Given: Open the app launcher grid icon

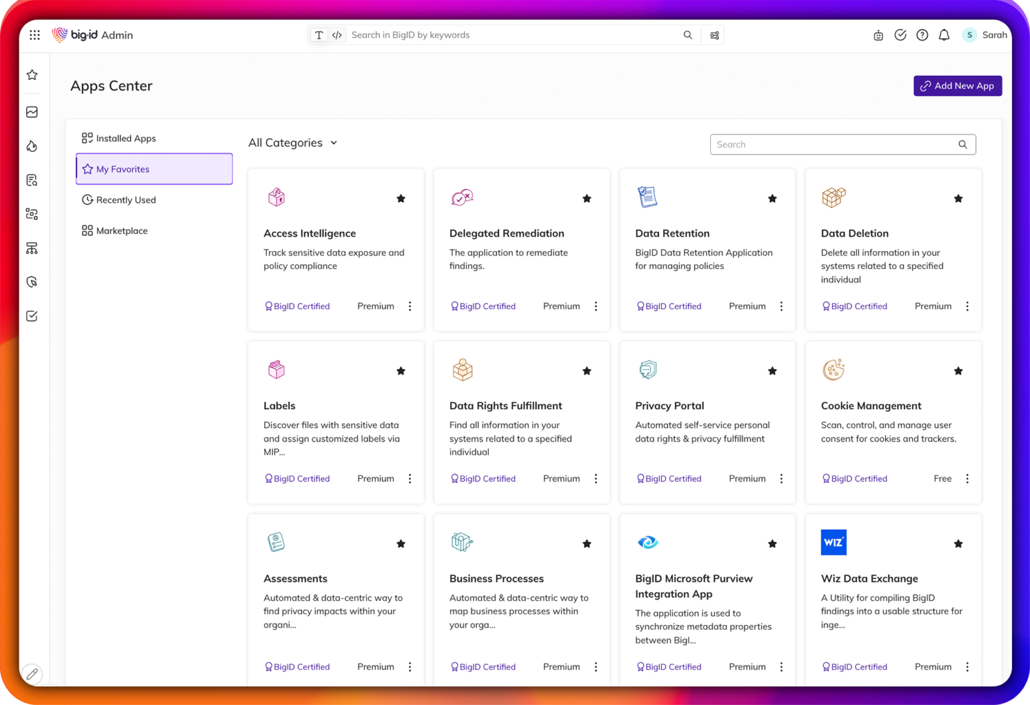Looking at the screenshot, I should click(34, 35).
